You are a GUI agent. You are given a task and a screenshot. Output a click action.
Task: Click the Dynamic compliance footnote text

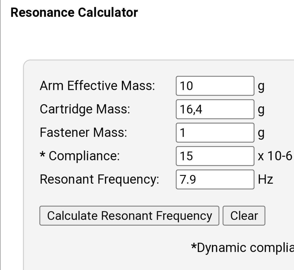[x=243, y=248]
